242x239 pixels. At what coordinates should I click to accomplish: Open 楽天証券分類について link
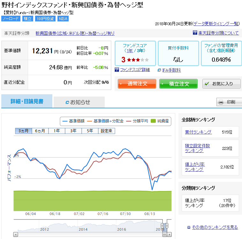pyautogui.click(x=219, y=33)
